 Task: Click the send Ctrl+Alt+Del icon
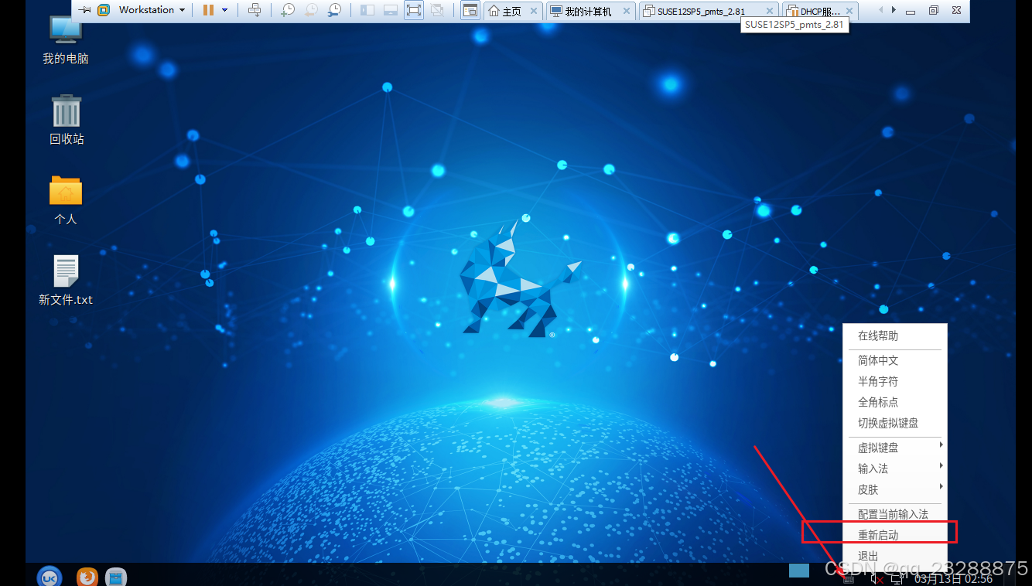(255, 10)
